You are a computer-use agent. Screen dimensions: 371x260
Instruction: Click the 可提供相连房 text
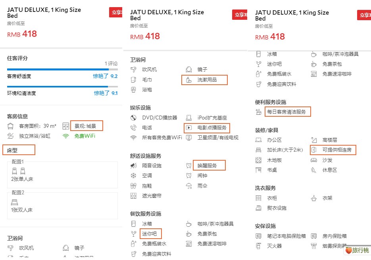337,150
